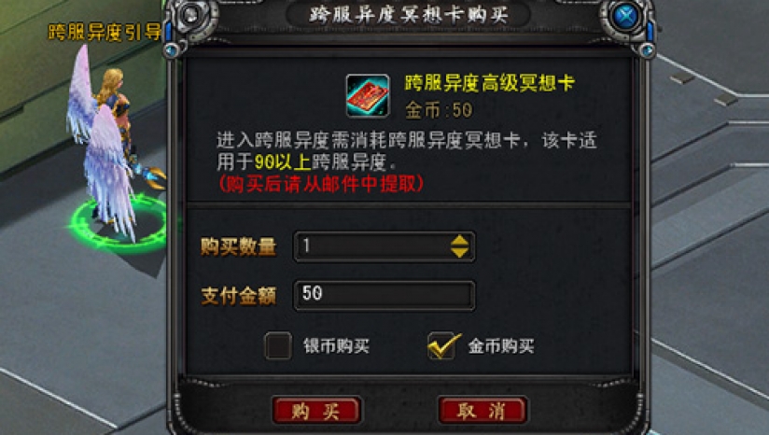
Task: Click the dialog title 跨服异度冥想卡购买
Action: 408,14
